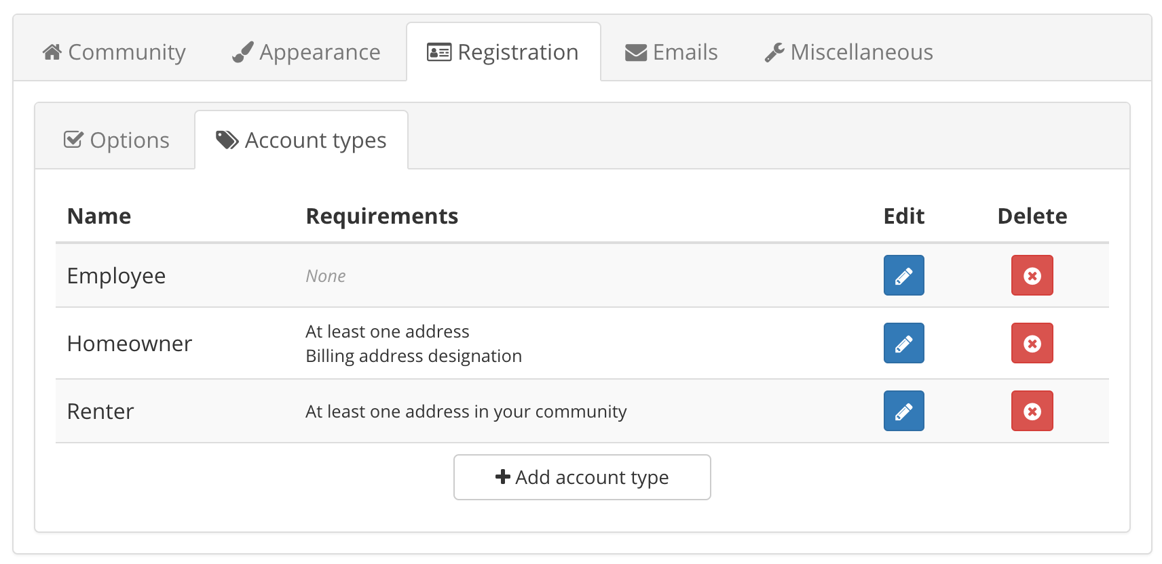The height and width of the screenshot is (564, 1162).
Task: Switch to the Appearance tab
Action: coord(306,52)
